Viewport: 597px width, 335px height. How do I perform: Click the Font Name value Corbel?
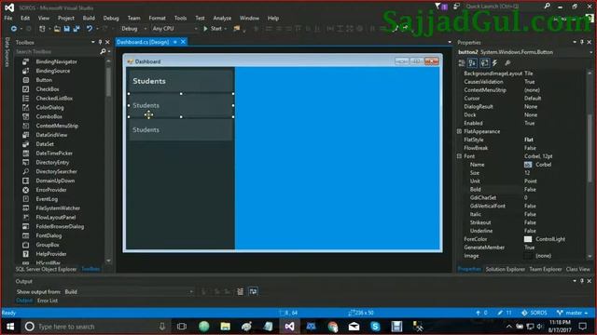543,165
